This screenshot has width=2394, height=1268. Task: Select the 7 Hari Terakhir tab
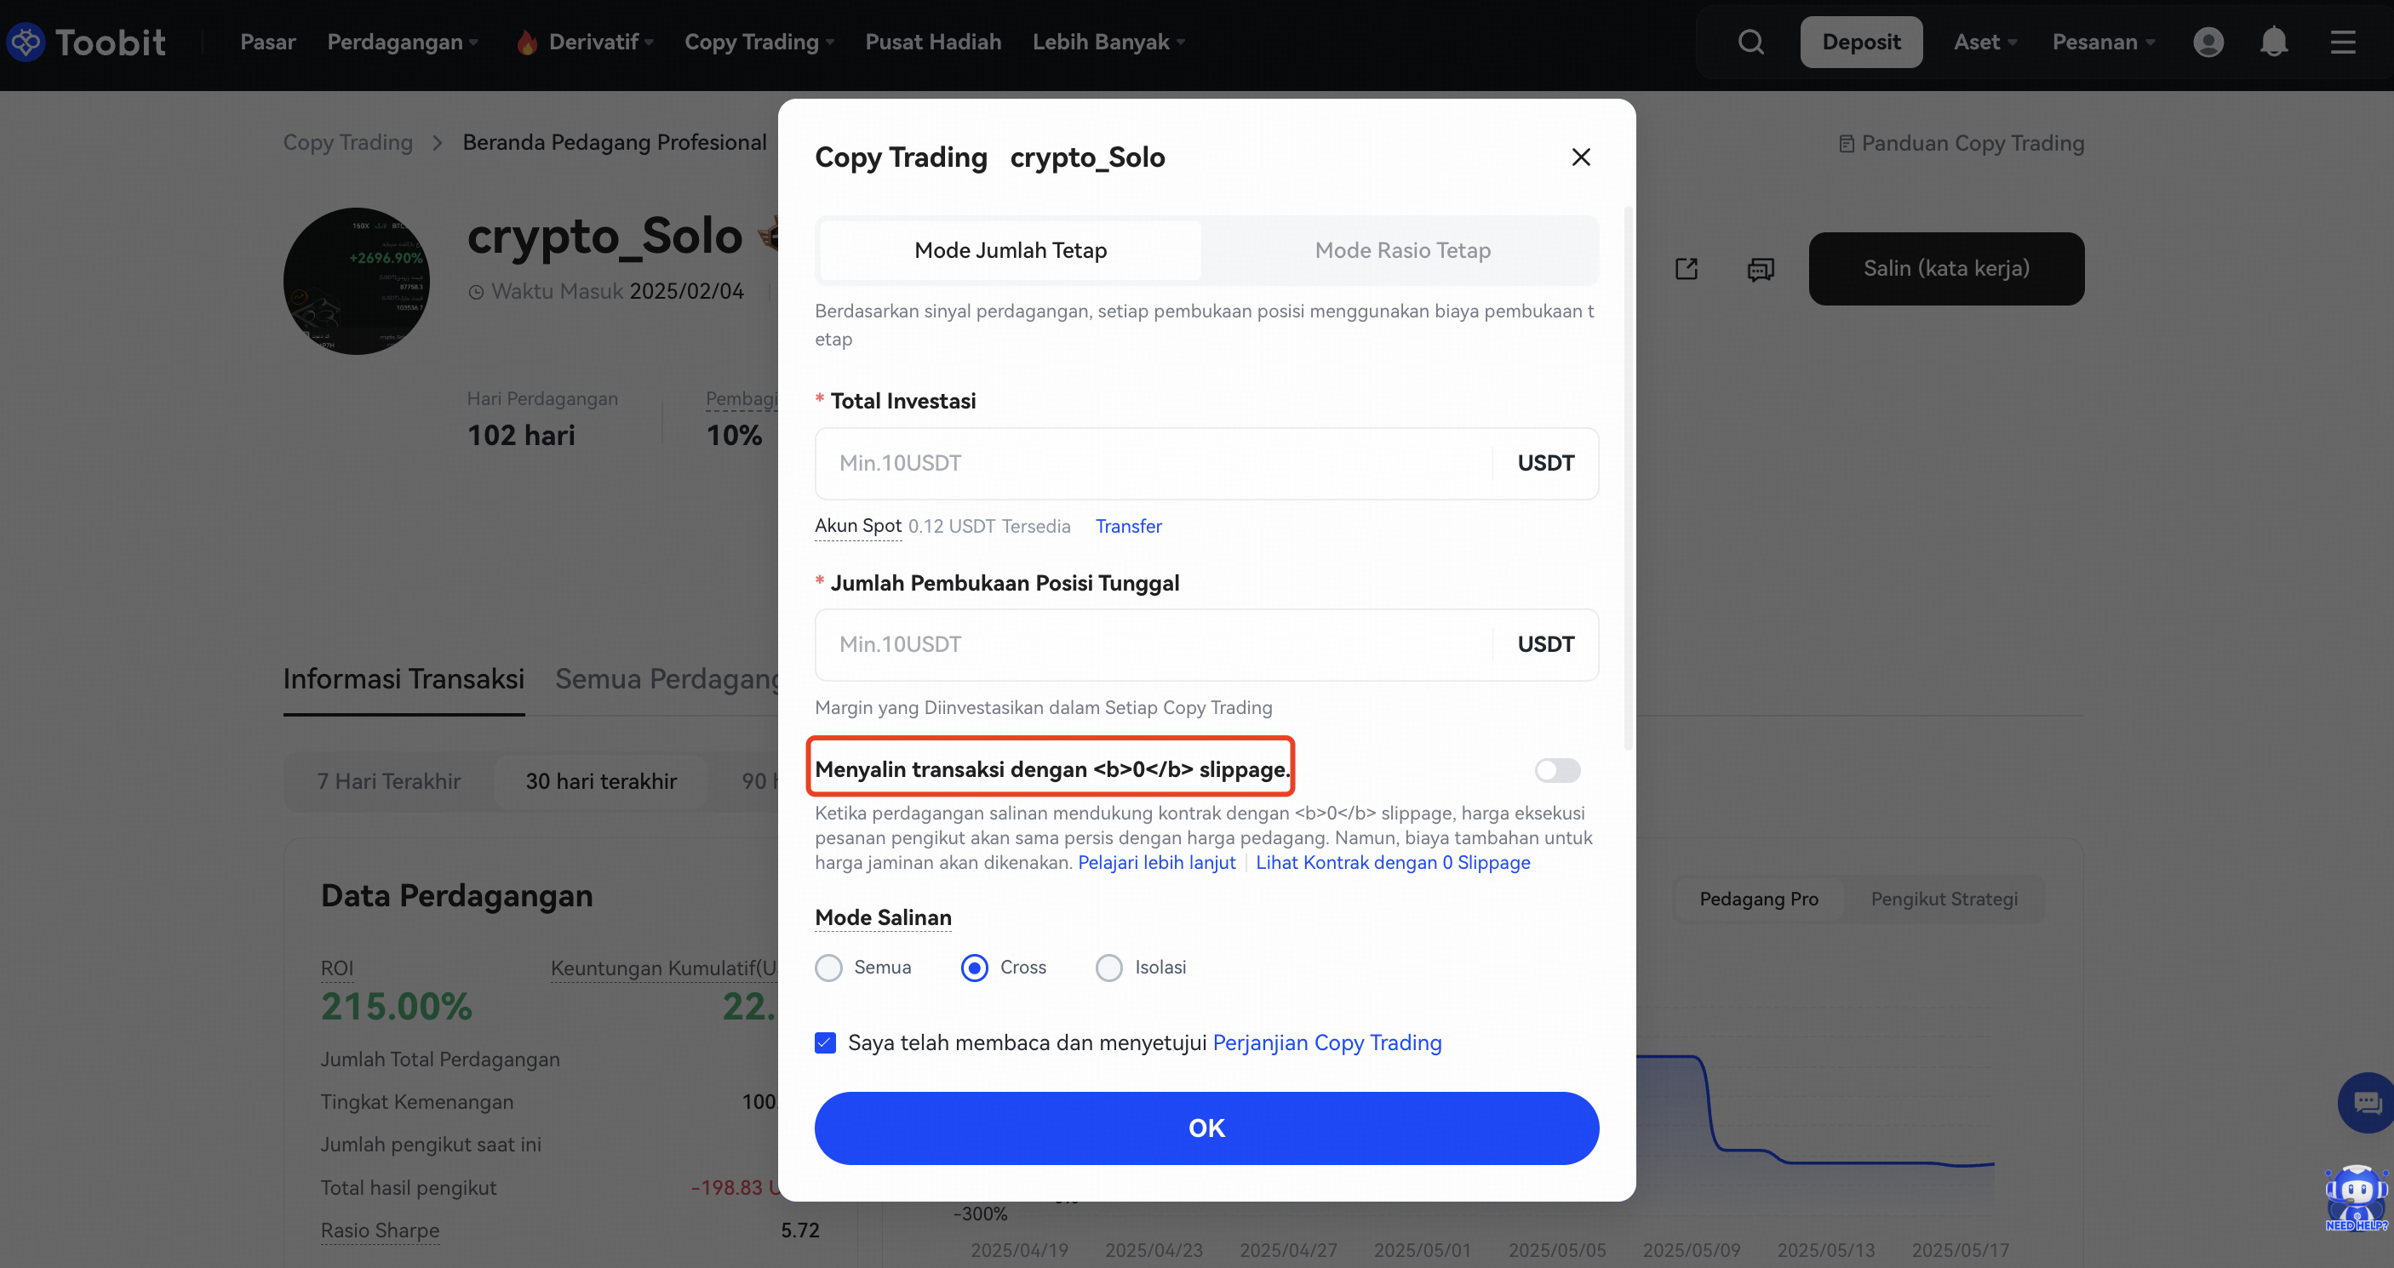[x=388, y=781]
